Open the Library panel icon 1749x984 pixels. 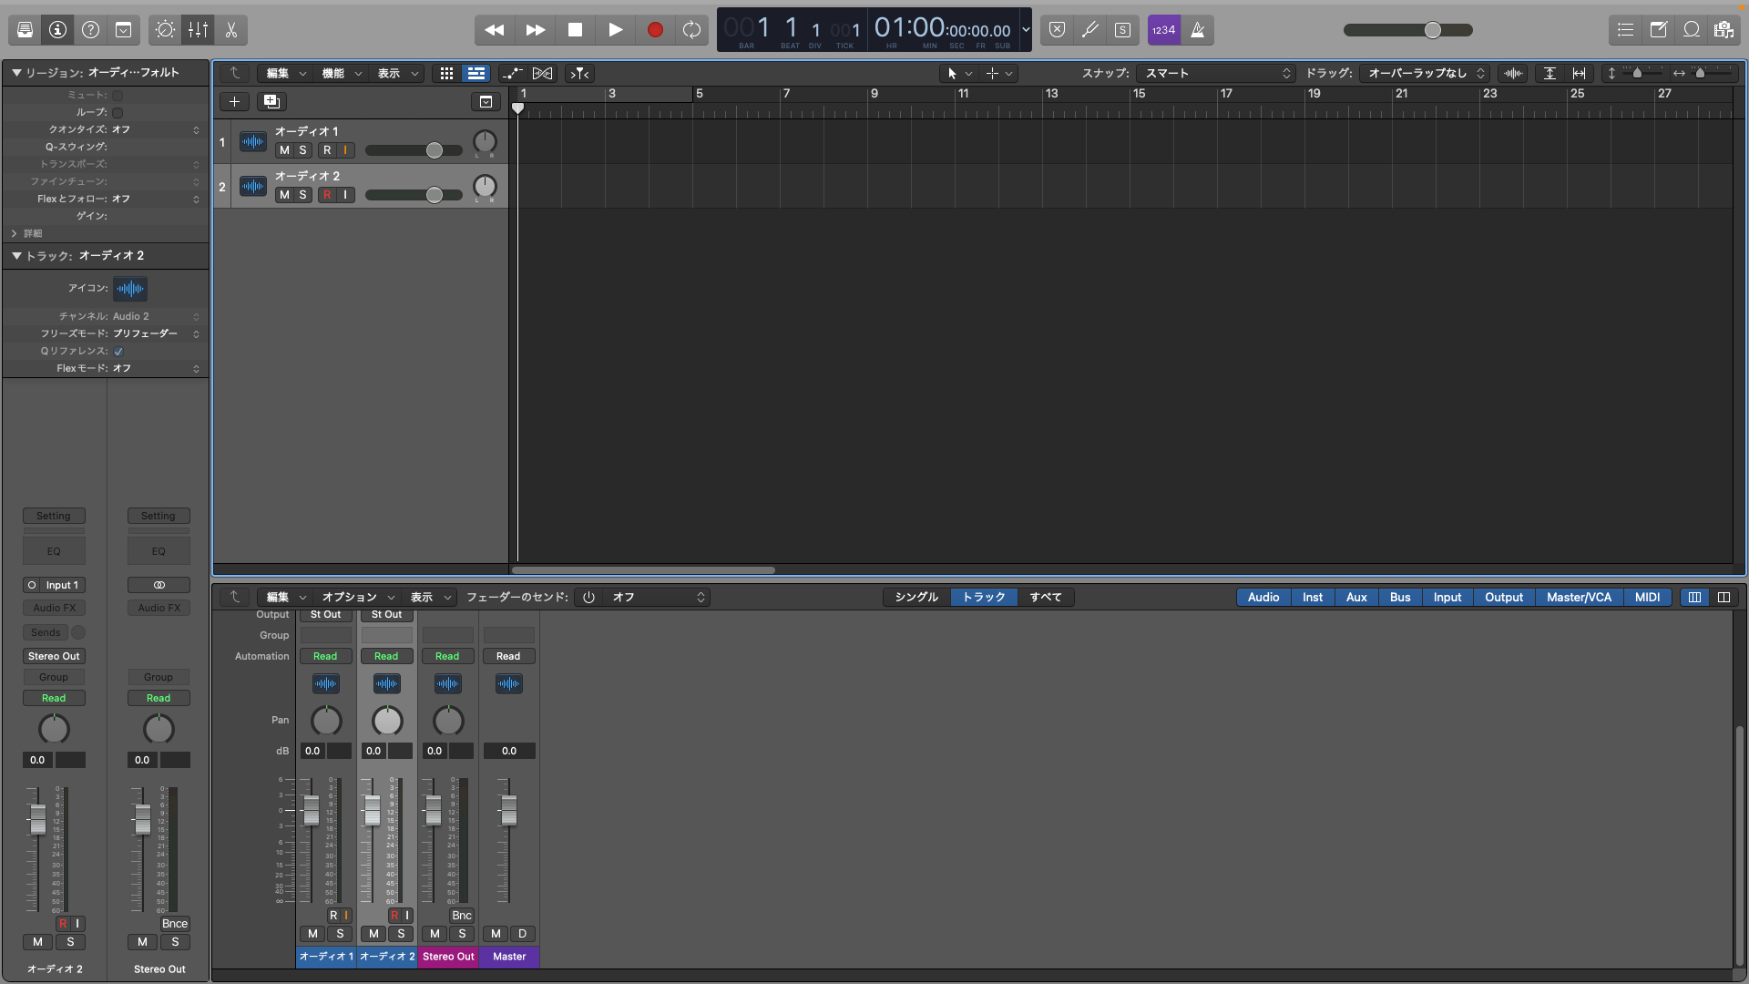click(x=26, y=30)
